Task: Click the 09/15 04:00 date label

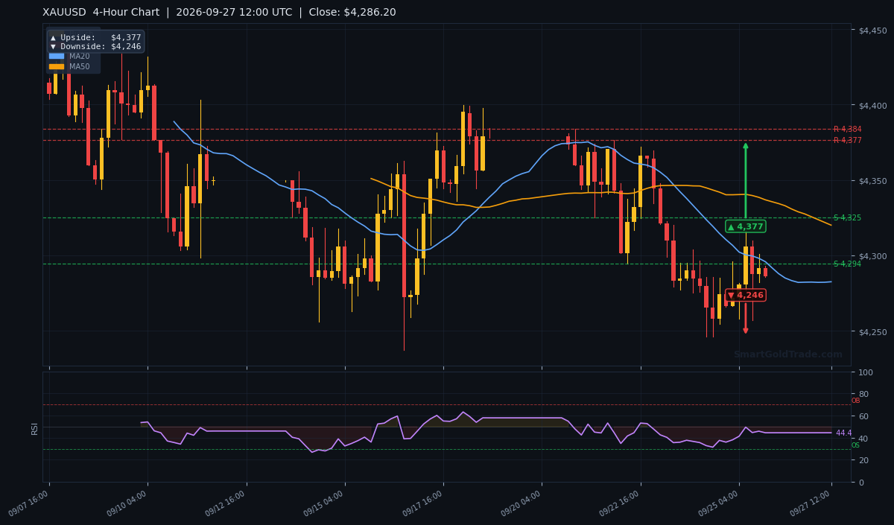Action: pos(325,504)
